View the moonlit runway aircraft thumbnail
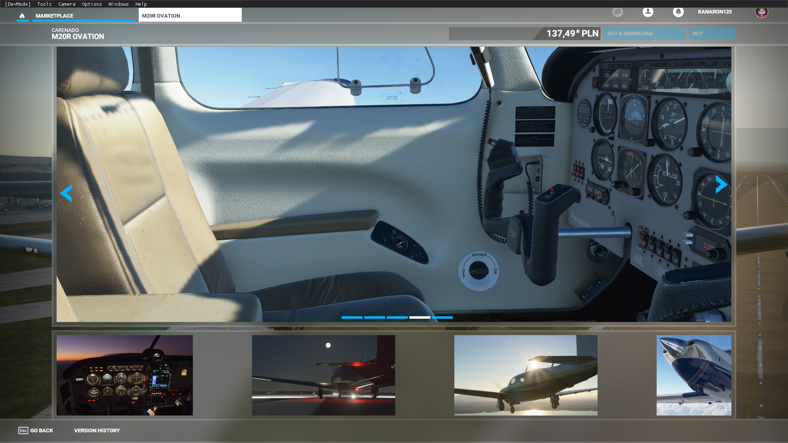Screen dimensions: 788x443 click(x=323, y=375)
